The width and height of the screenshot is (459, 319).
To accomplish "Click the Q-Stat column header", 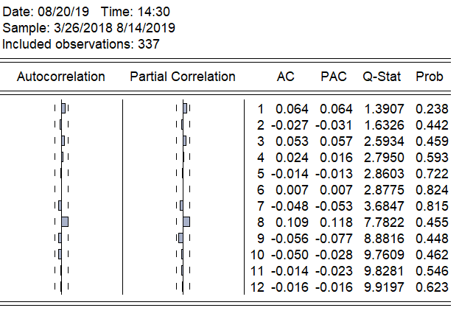I will [381, 77].
